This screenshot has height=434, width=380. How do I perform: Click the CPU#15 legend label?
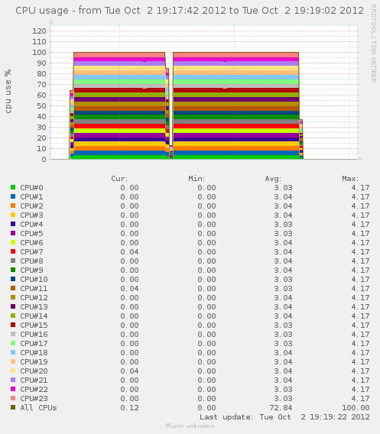(34, 325)
